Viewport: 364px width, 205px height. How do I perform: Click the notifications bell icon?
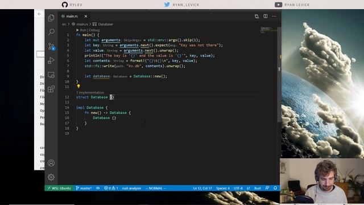point(275,188)
